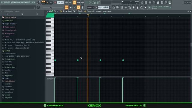Image resolution: width=192 pixels, height=108 pixels.
Task: Toggle loop recording
Action: [82, 2]
